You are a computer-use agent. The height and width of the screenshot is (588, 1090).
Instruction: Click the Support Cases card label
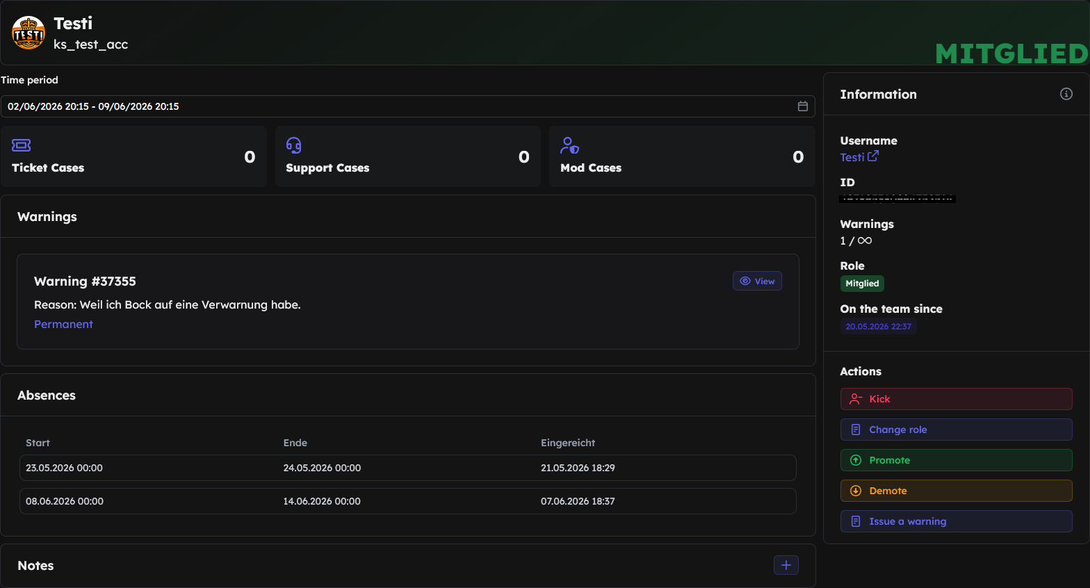[x=327, y=168]
